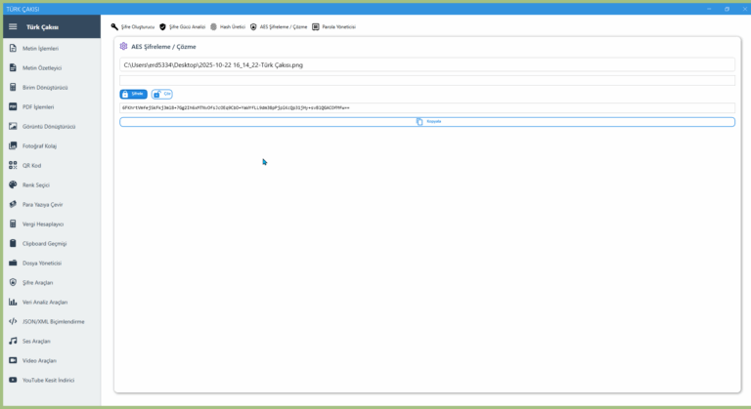Launch the Fotoğraf Kolajı tool

click(42, 145)
